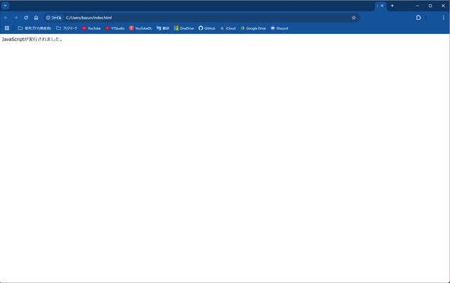Close the current browser tab
The width and height of the screenshot is (450, 283).
coord(382,6)
